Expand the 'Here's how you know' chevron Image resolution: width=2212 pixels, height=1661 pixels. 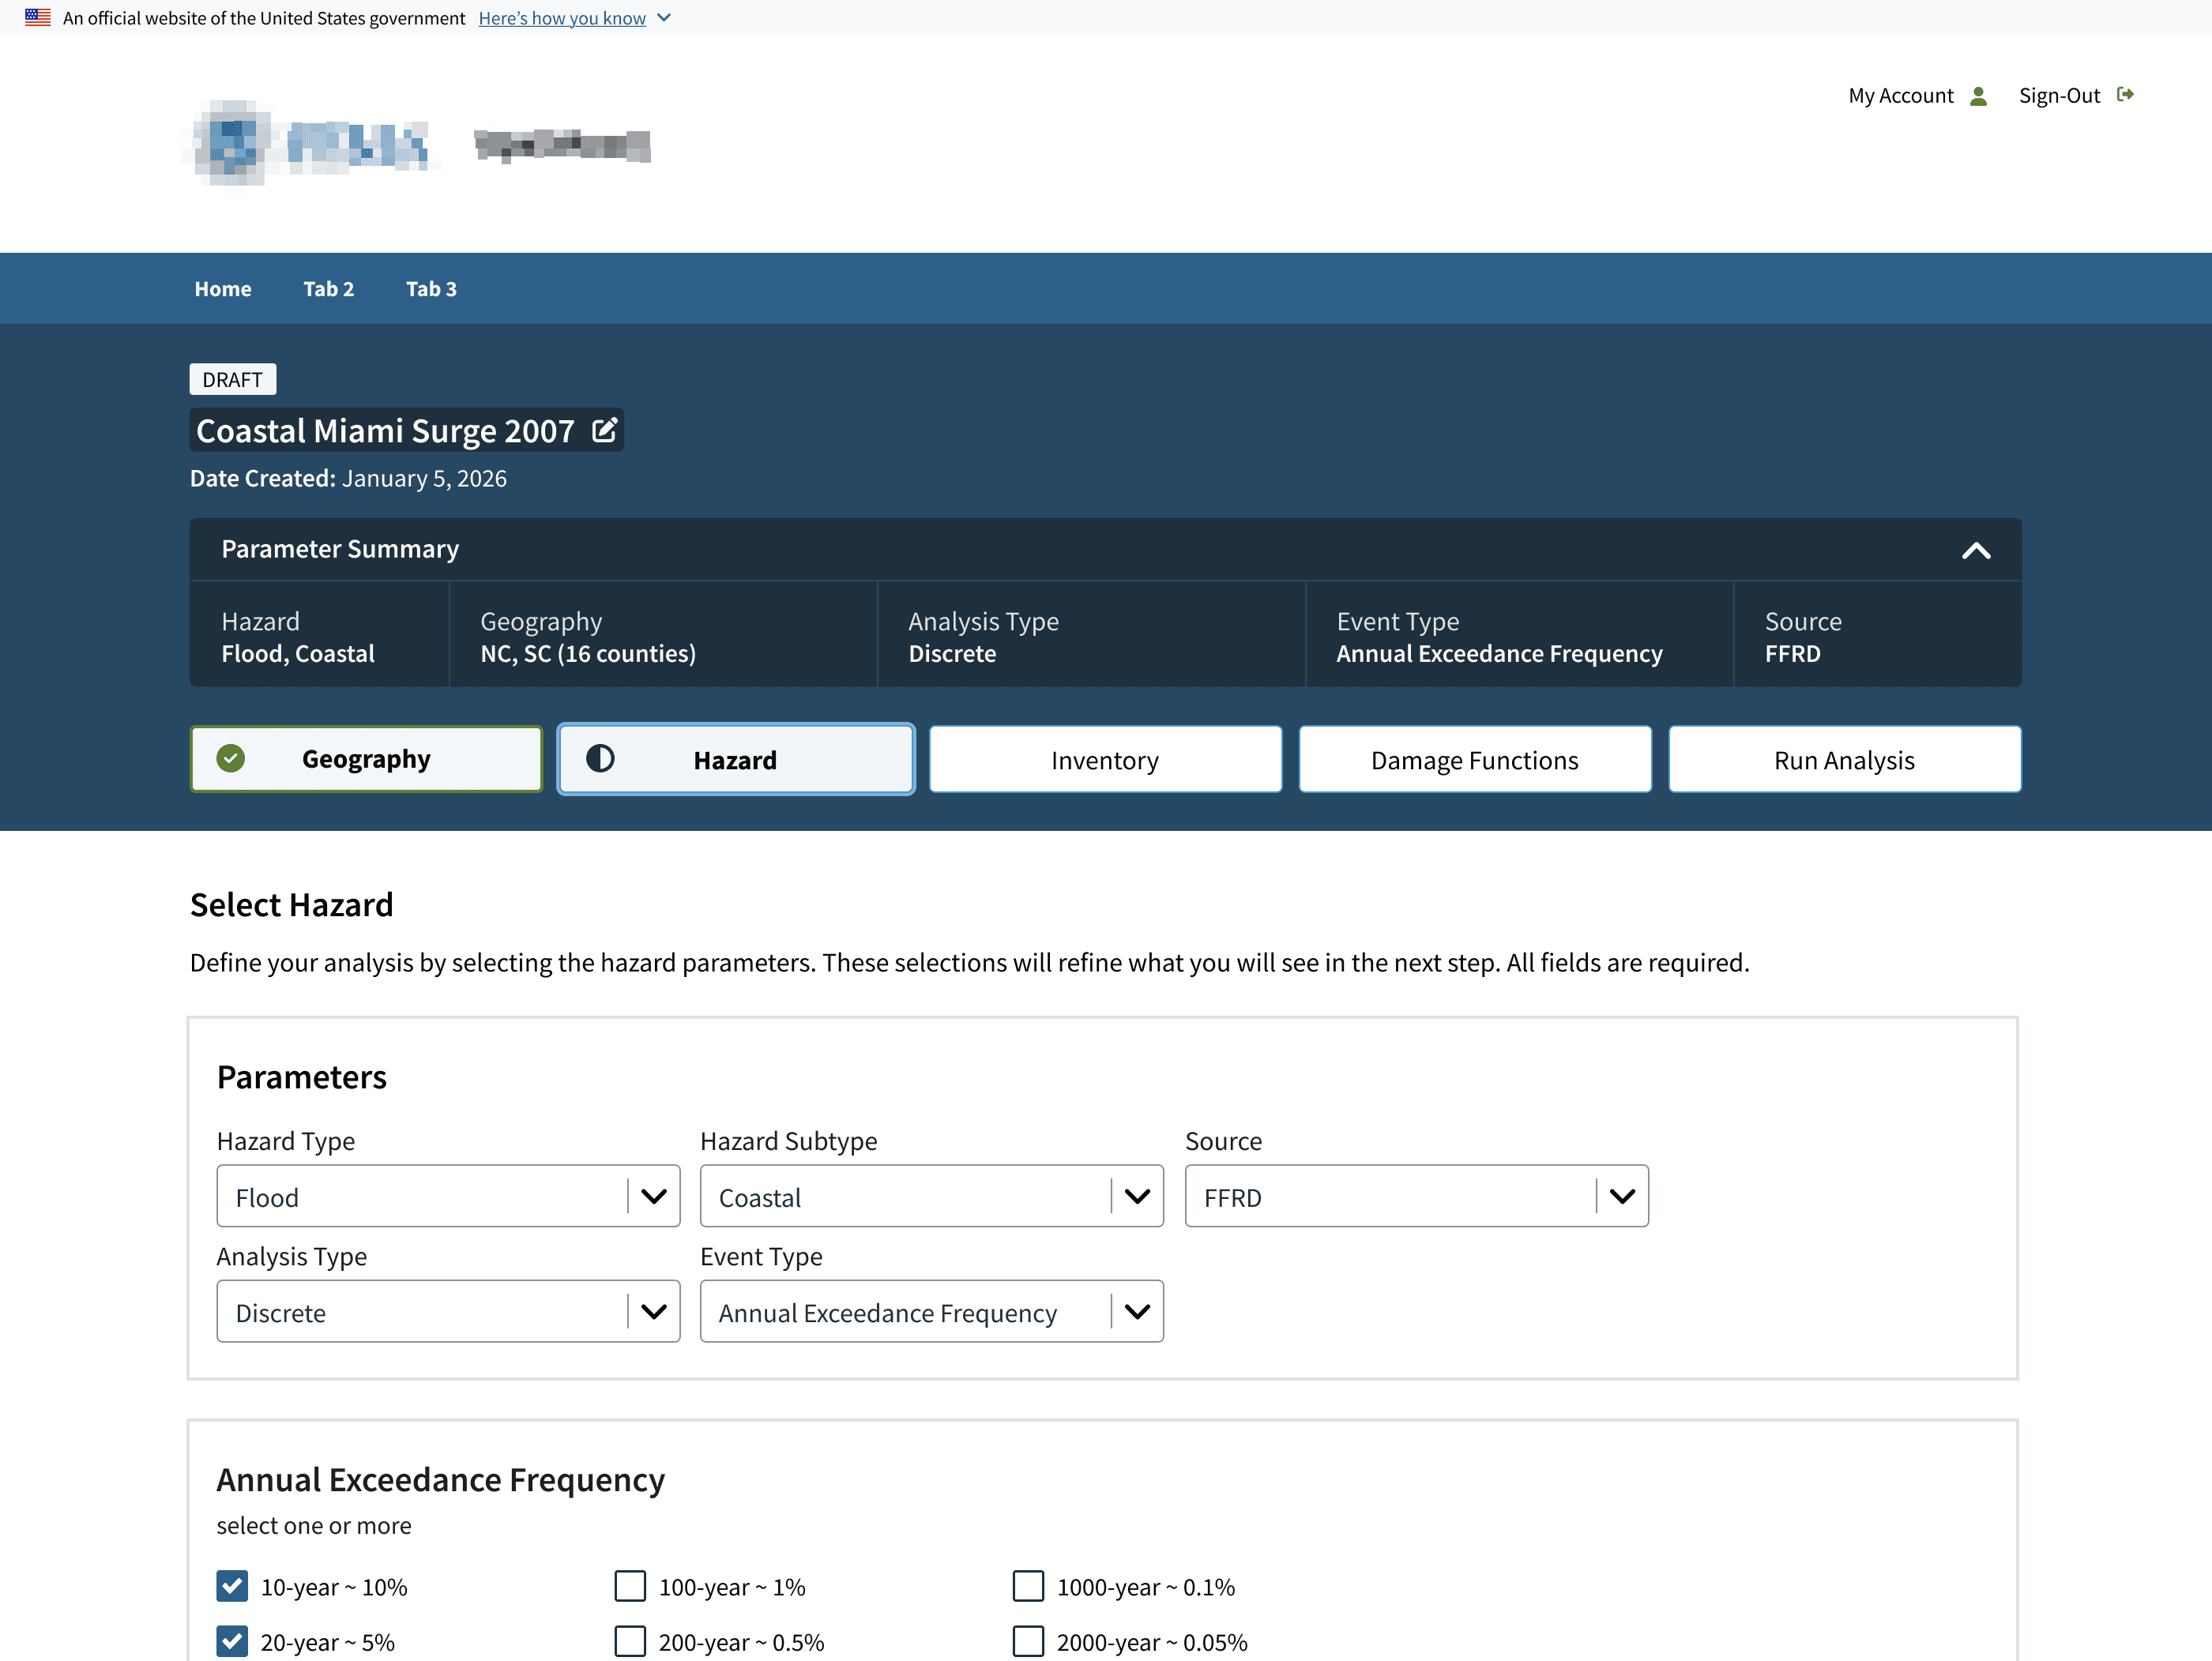coord(664,18)
